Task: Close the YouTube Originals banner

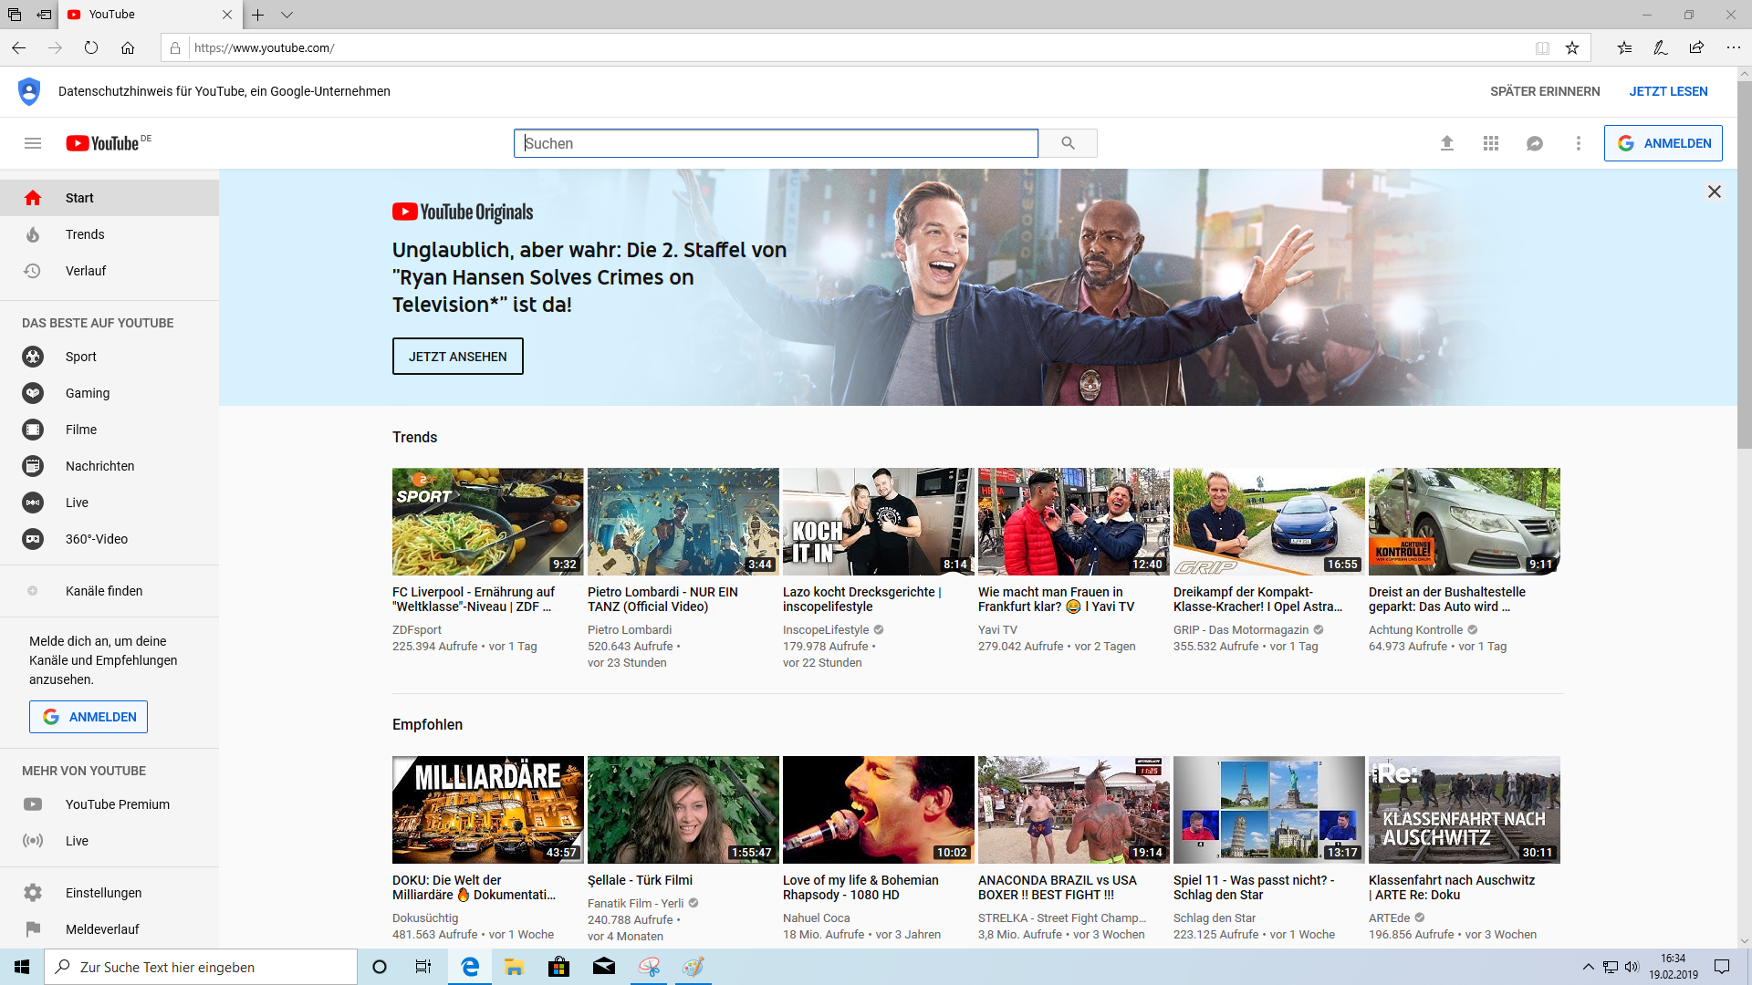Action: coord(1715,192)
